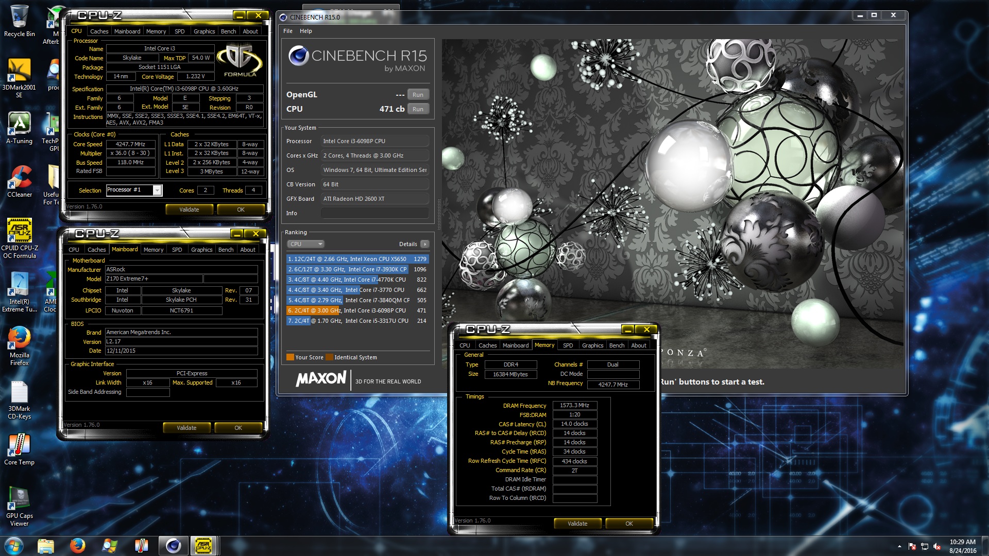The image size is (989, 556).
Task: Launch Mozilla Firefox desktop icon
Action: 19,346
